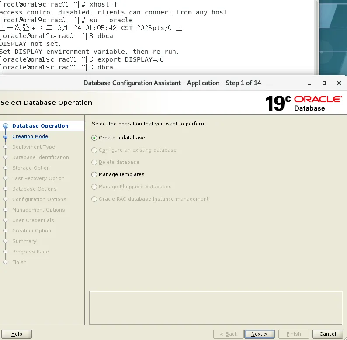Click the Back button
Screen dimensions: 347x340
tap(229, 334)
